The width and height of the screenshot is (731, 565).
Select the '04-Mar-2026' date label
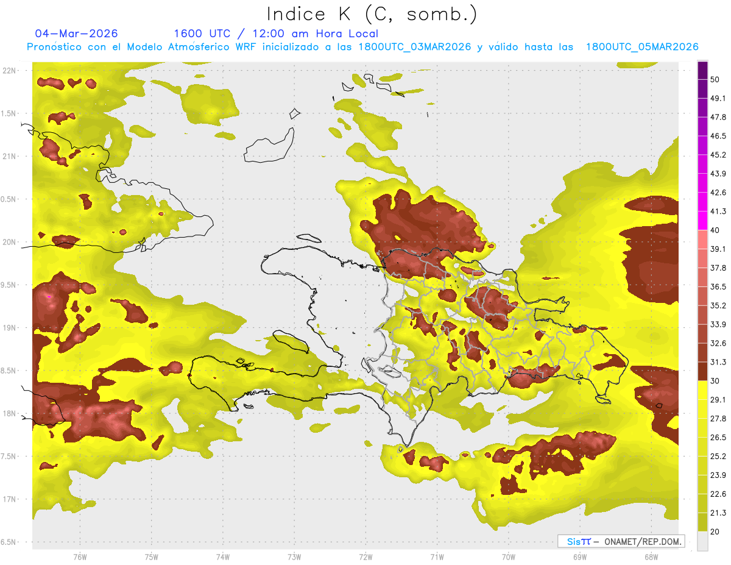[x=77, y=34]
